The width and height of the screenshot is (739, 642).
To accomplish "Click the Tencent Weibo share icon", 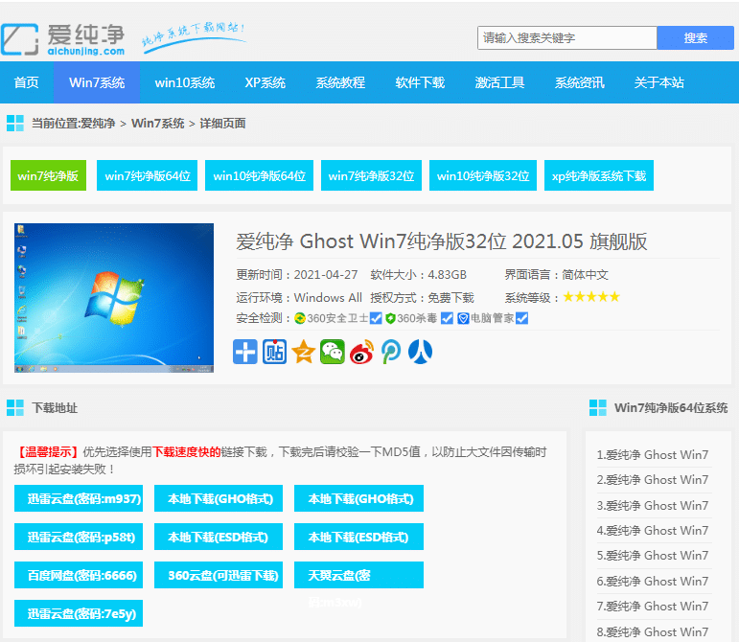I will pos(391,352).
